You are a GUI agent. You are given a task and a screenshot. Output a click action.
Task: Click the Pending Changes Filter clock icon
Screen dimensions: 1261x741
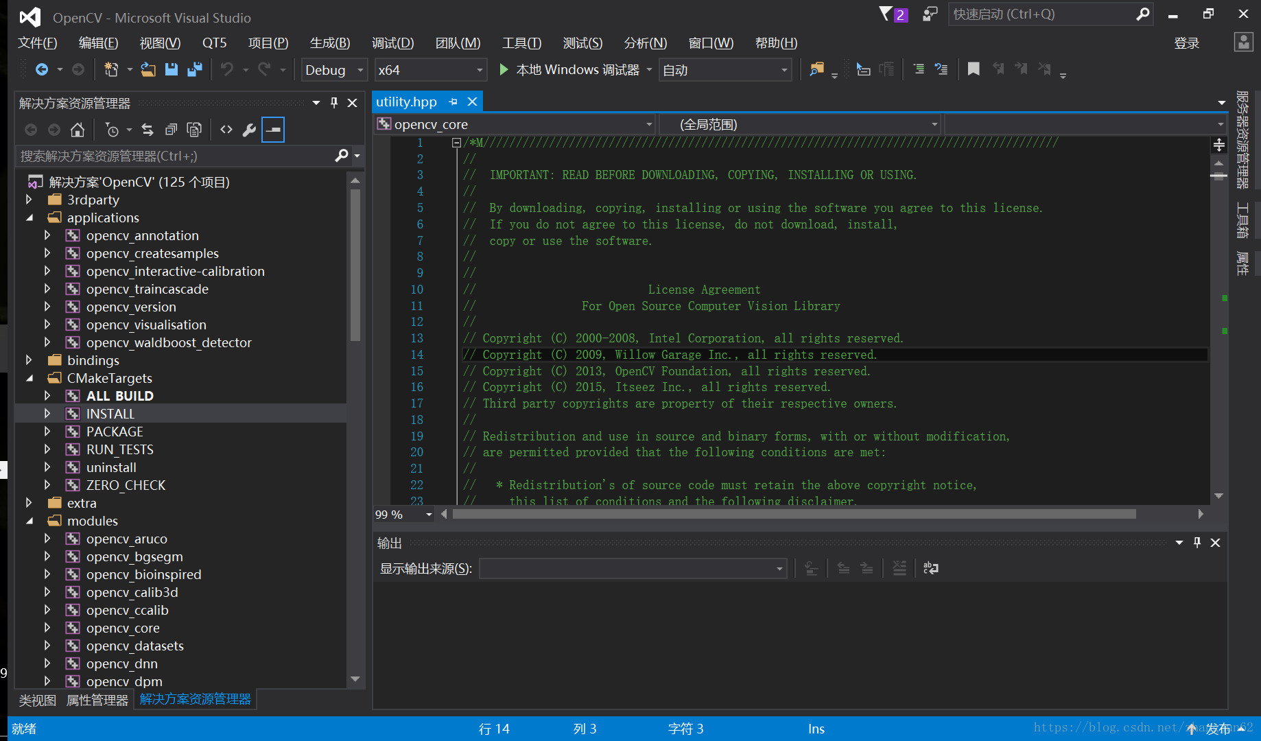tap(113, 130)
